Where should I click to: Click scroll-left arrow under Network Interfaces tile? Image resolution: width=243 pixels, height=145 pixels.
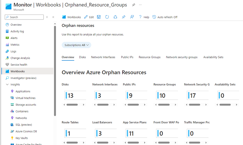pyautogui.click(x=95, y=105)
